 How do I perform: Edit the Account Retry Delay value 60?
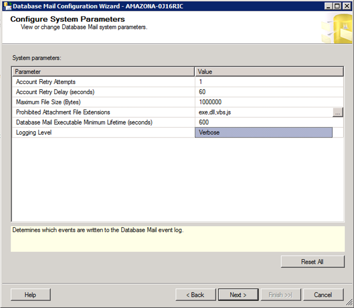(269, 92)
